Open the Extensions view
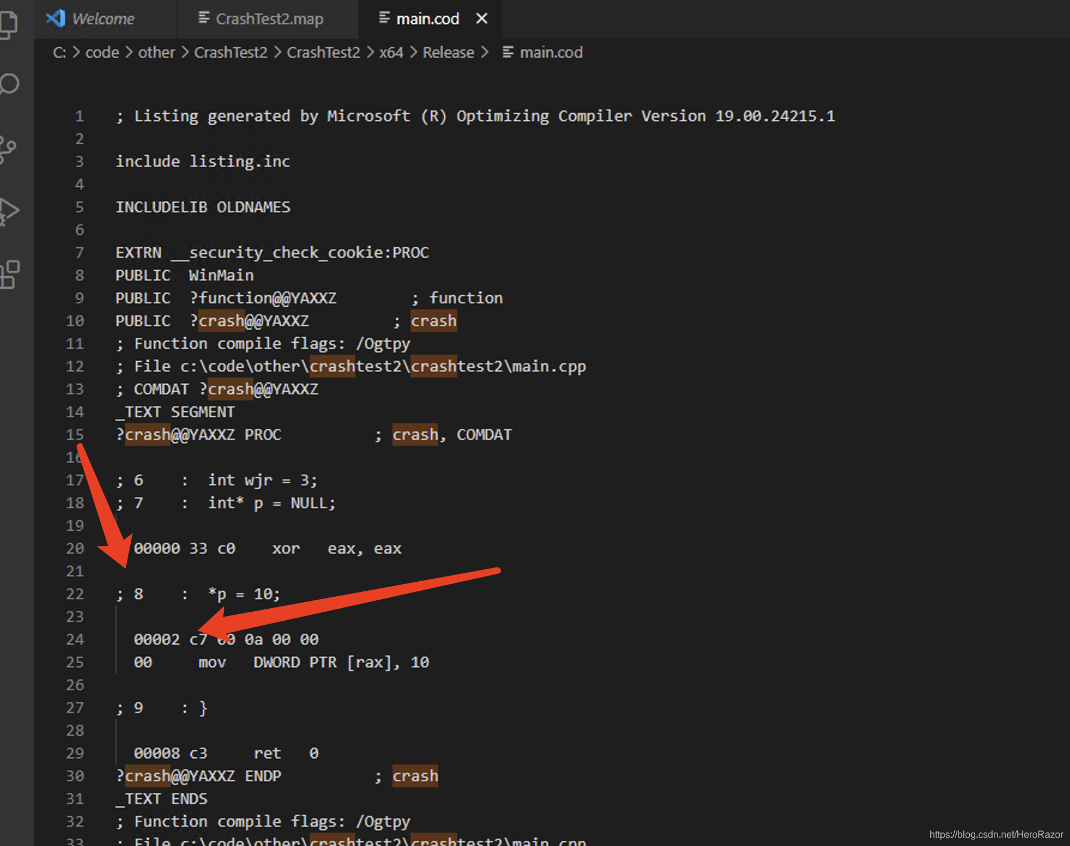1070x846 pixels. [x=9, y=274]
